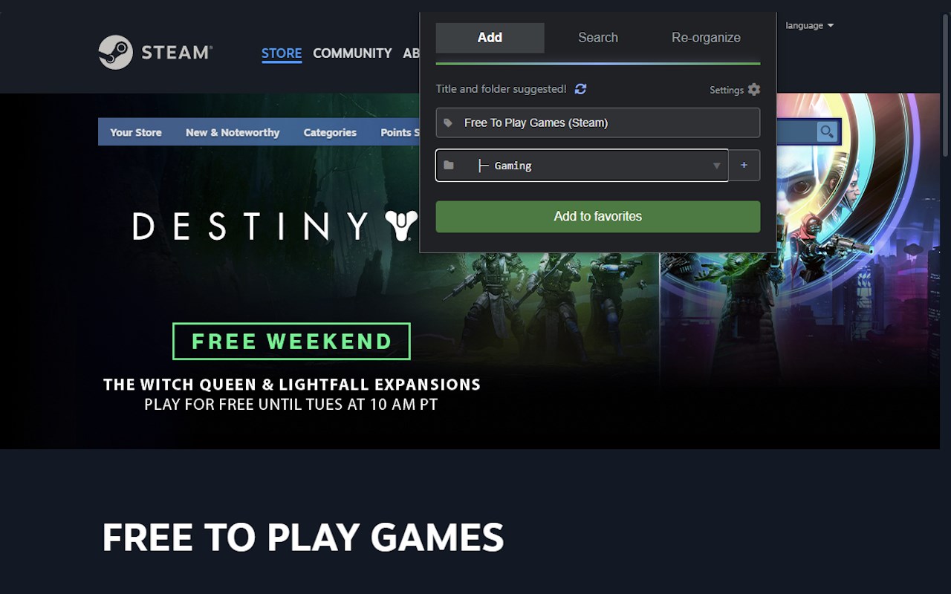
Task: Click the Your Store menu item
Action: tap(136, 132)
